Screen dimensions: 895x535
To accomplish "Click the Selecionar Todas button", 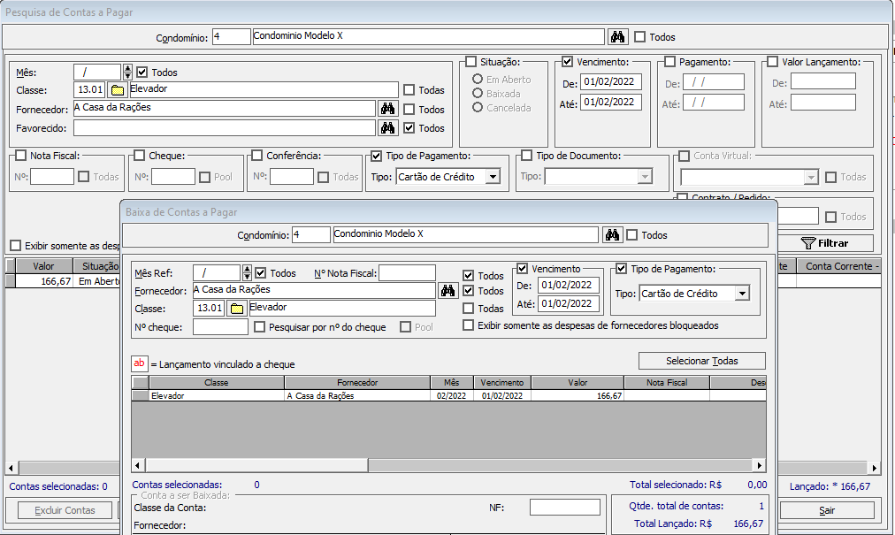I will [x=701, y=361].
